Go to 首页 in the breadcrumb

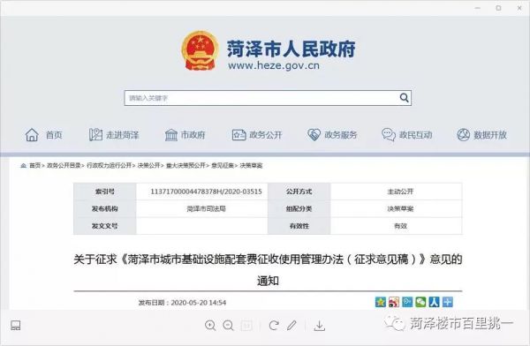[34, 166]
